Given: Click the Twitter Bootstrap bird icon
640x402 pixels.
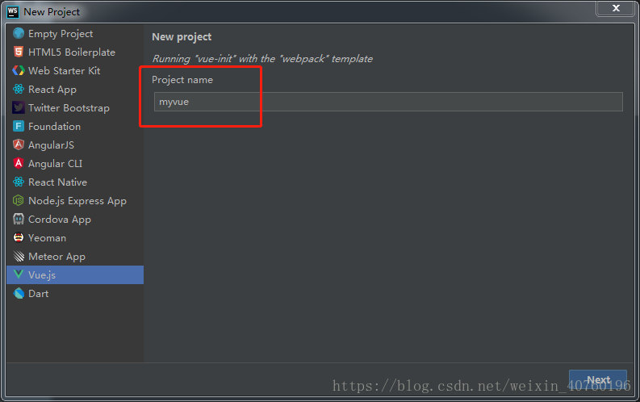Looking at the screenshot, I should (19, 107).
